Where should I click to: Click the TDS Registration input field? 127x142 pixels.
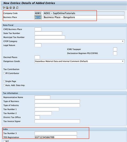[x=56, y=137]
